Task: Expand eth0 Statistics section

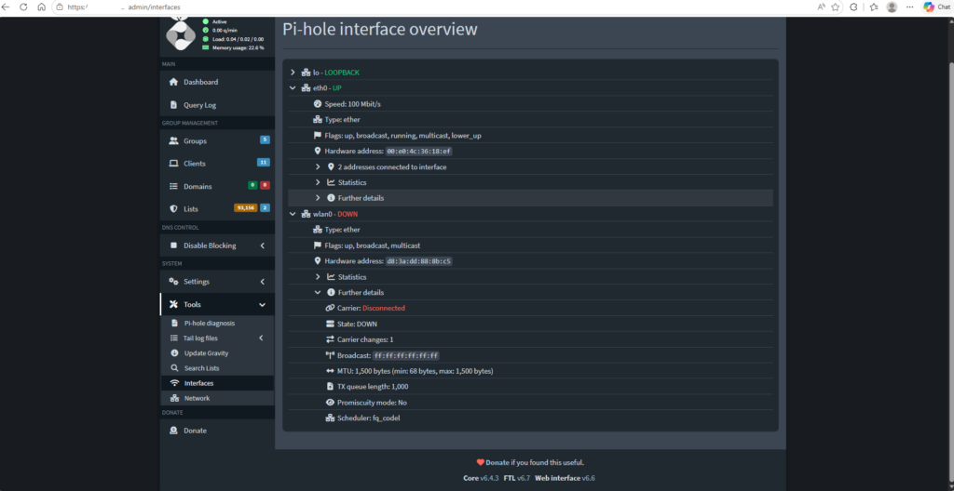Action: 318,182
